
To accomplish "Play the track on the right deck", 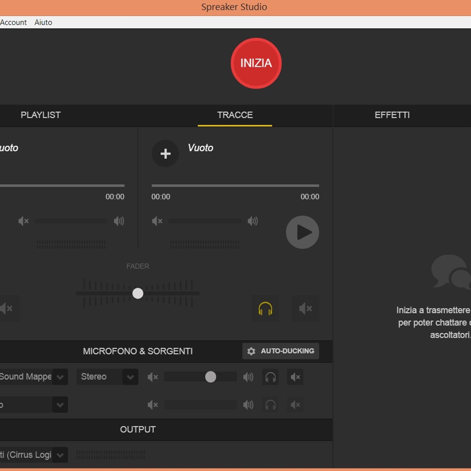I will [x=302, y=232].
